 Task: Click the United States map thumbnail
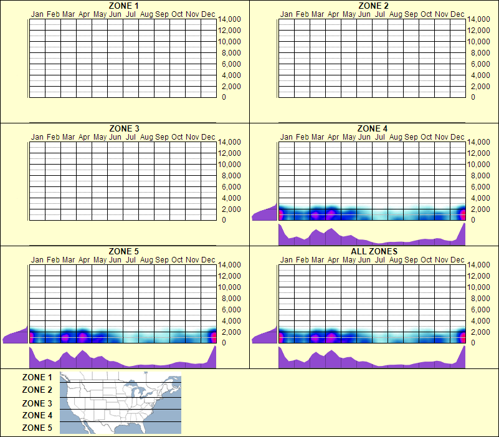click(x=120, y=403)
